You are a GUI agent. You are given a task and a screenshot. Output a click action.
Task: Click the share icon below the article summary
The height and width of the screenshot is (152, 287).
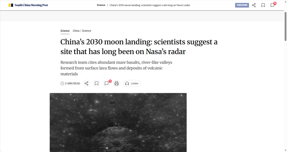pos(87,83)
